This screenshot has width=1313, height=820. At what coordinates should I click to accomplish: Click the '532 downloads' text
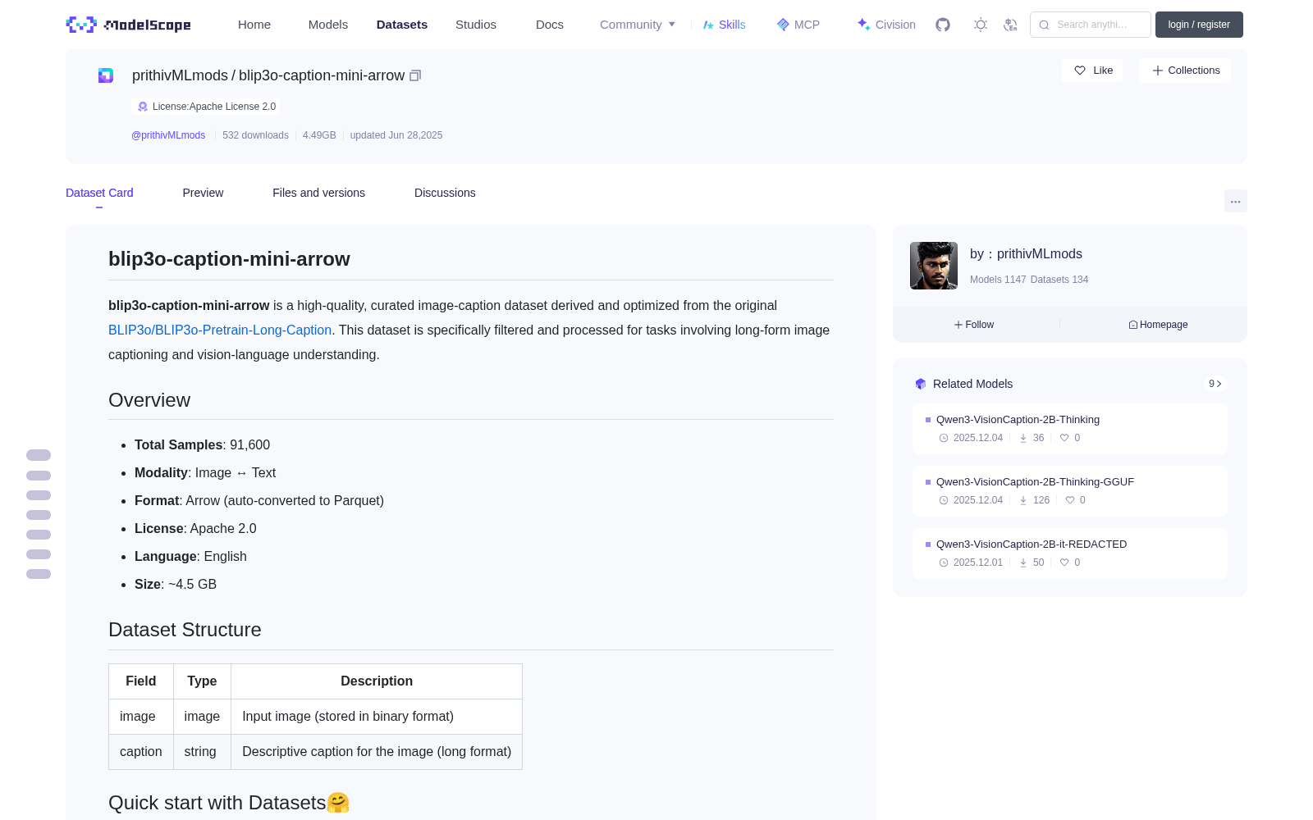coord(255,135)
